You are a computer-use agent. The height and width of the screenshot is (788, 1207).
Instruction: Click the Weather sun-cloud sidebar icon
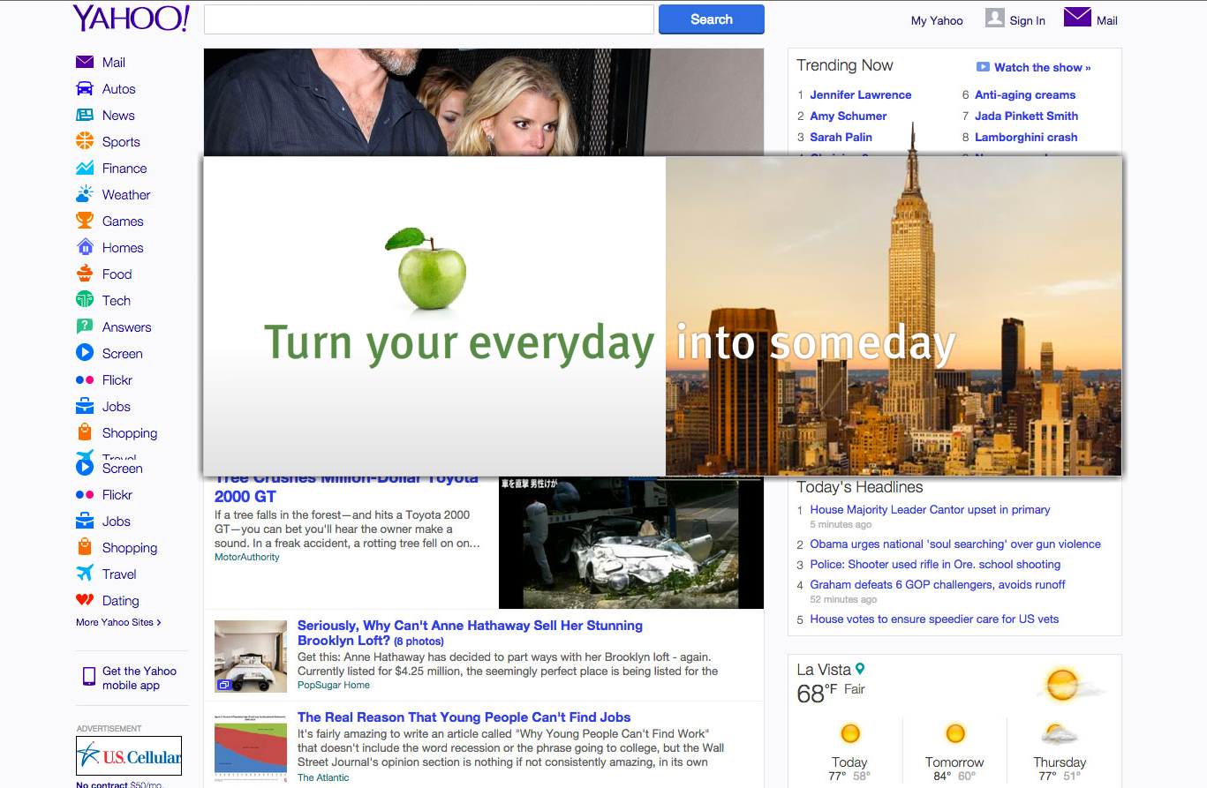coord(85,194)
